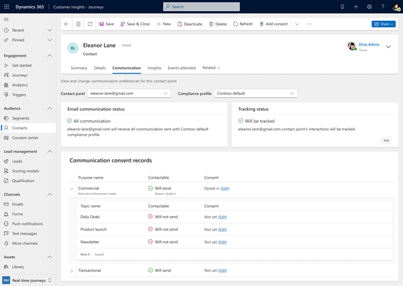Image resolution: width=403 pixels, height=286 pixels.
Task: Open the Compliance profile dropdown
Action: pos(256,94)
